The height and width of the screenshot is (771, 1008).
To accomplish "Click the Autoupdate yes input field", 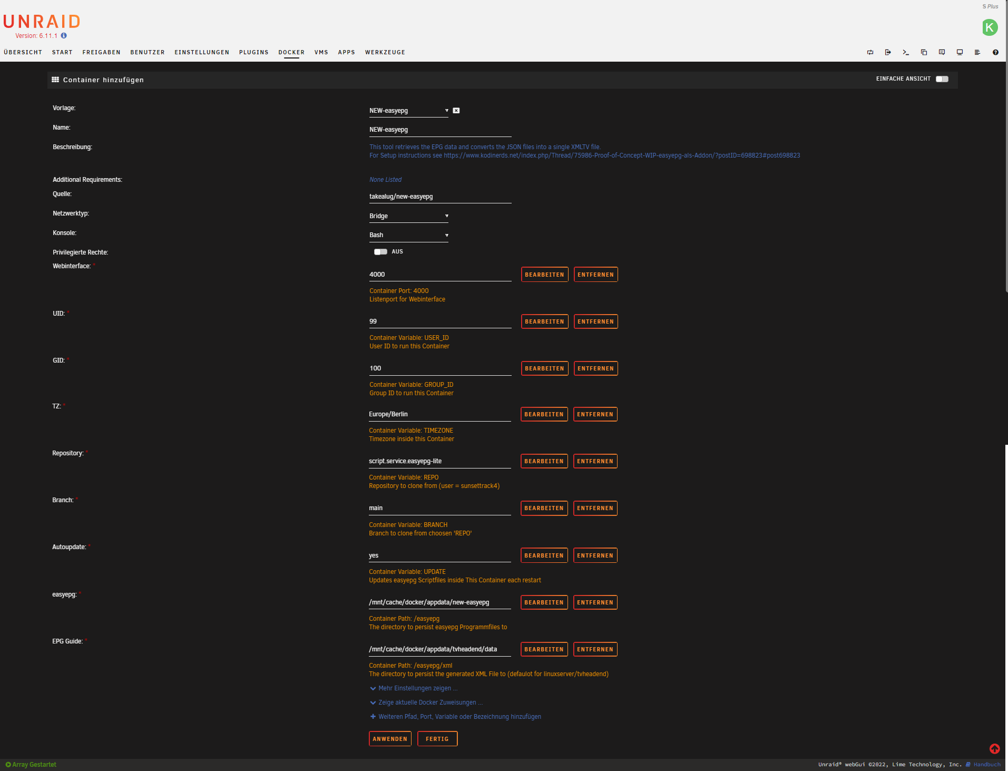I will pyautogui.click(x=439, y=555).
